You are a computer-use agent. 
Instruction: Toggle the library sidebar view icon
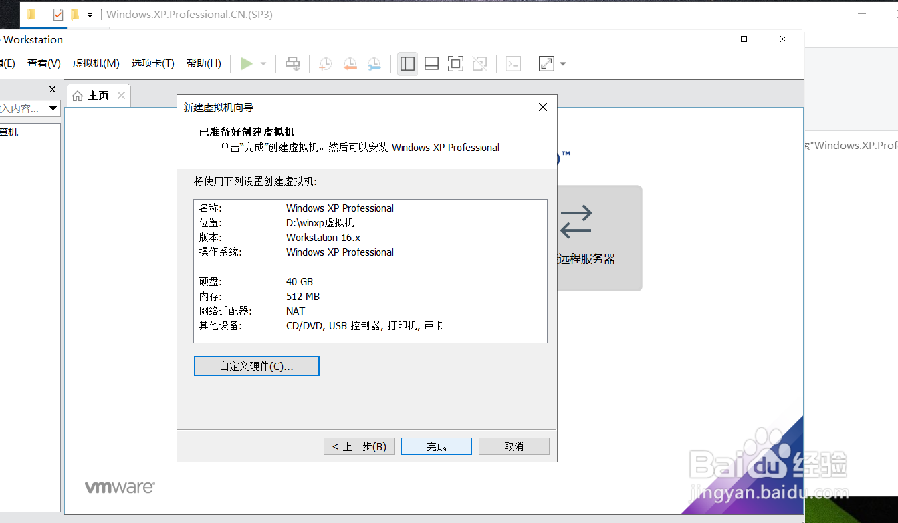(408, 64)
